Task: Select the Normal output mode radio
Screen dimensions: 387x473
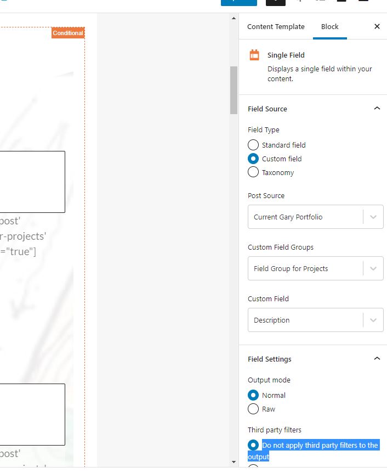Action: [x=253, y=395]
